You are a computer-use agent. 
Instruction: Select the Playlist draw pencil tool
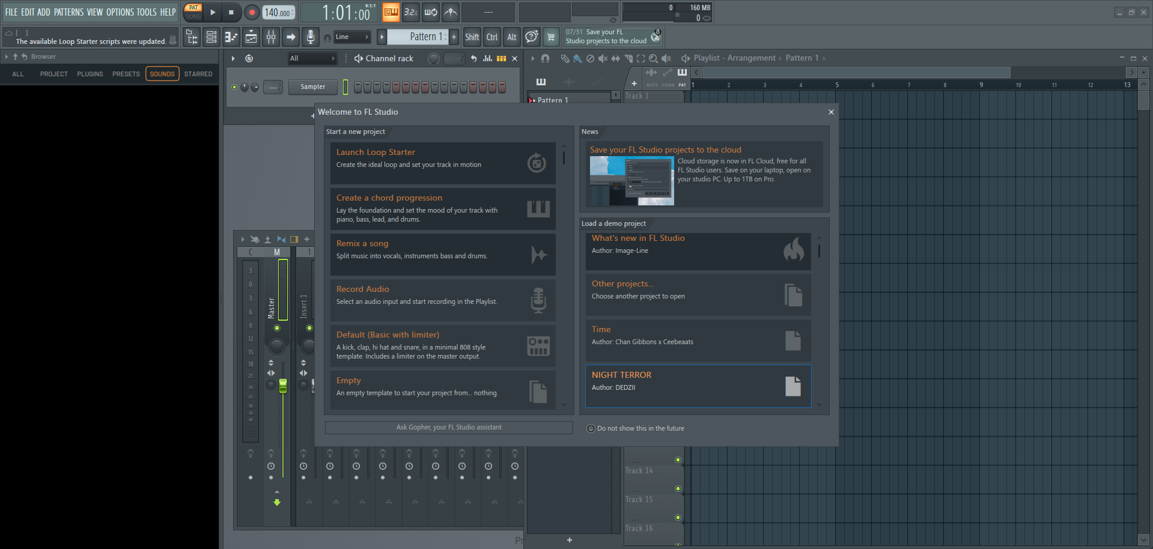[565, 58]
